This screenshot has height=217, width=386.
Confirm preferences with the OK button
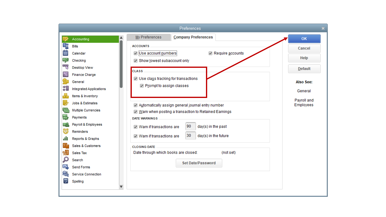tap(304, 39)
